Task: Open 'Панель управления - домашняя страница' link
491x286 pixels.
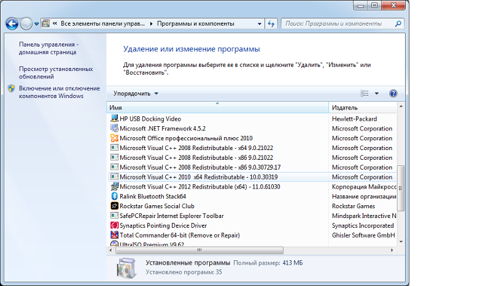Action: pos(48,48)
